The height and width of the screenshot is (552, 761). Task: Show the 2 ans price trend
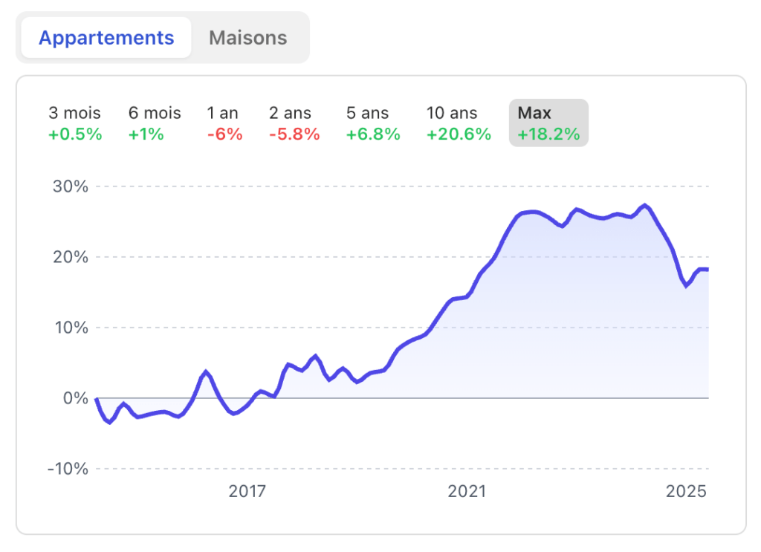294,123
